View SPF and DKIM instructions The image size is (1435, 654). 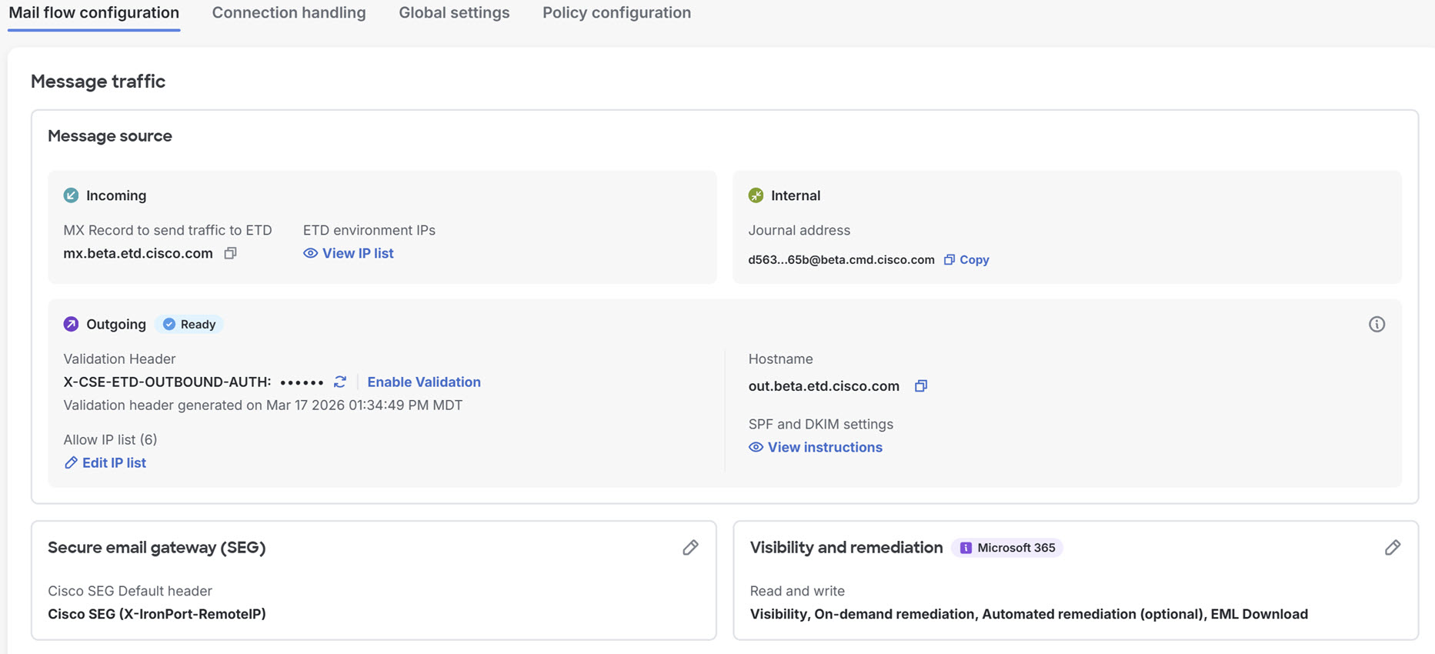point(816,447)
